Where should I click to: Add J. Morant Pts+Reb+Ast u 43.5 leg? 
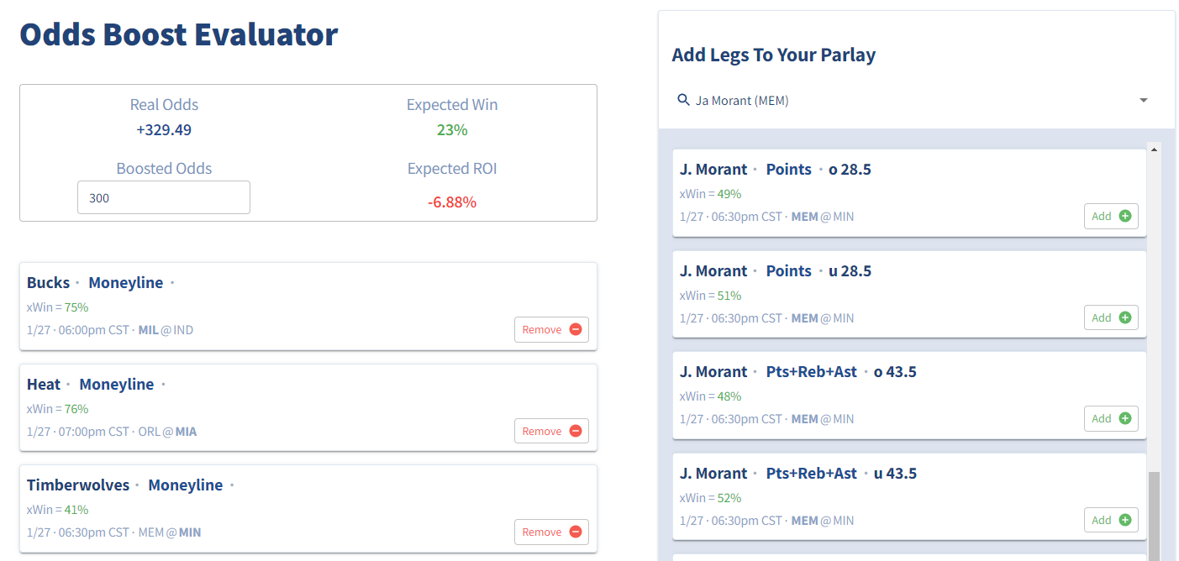[x=1111, y=520]
